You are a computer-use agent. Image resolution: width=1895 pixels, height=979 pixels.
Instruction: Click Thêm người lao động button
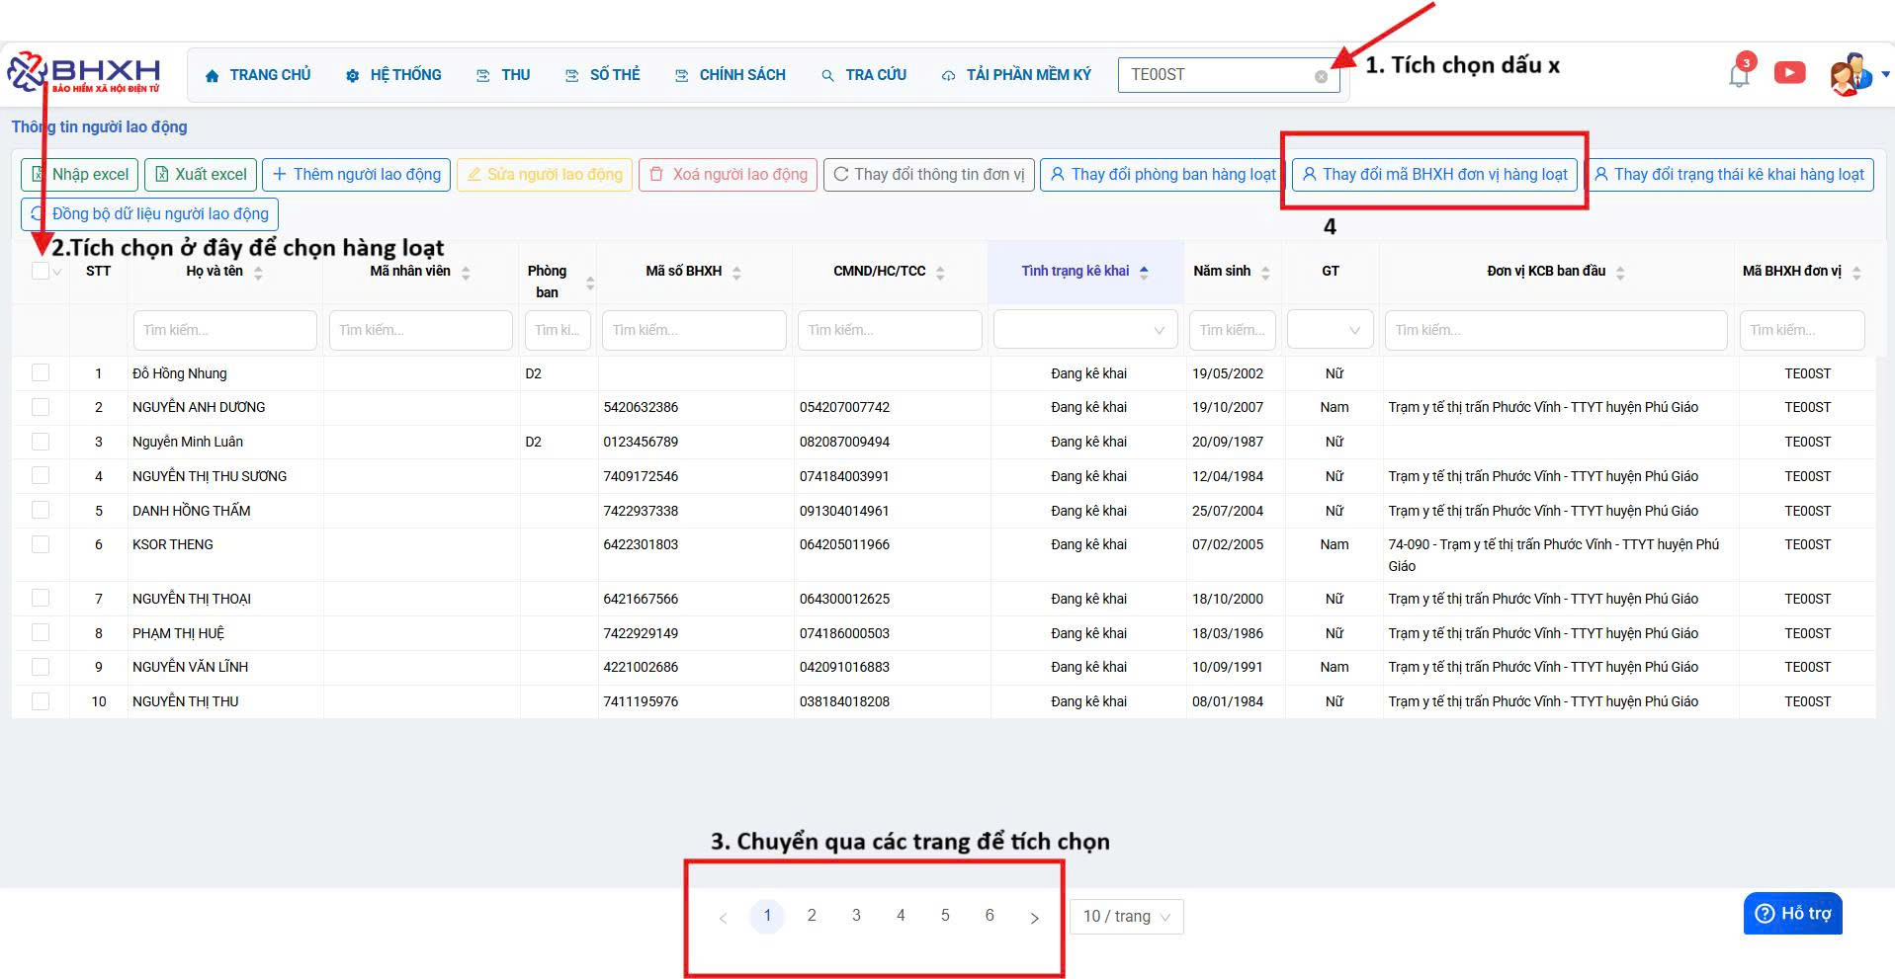357,175
